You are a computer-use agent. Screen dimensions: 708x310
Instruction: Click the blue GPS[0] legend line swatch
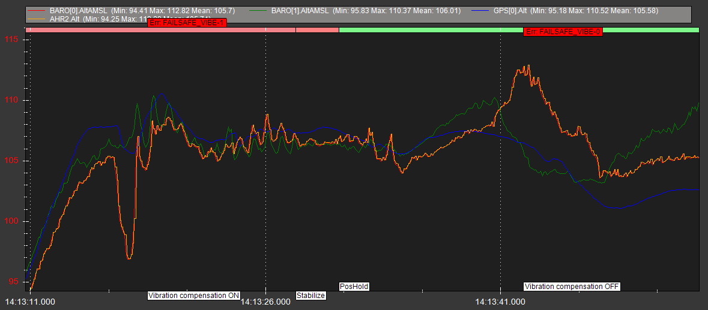coord(484,11)
